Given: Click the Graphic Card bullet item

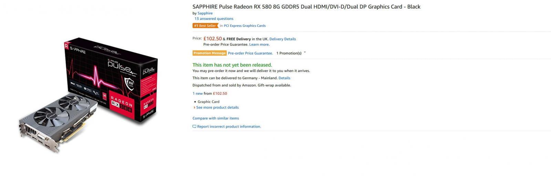Looking at the screenshot, I should coord(208,102).
